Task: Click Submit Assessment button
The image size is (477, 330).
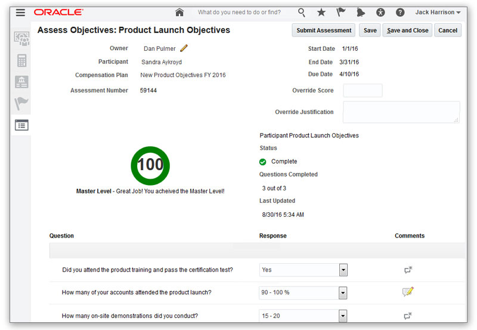Action: pos(323,30)
